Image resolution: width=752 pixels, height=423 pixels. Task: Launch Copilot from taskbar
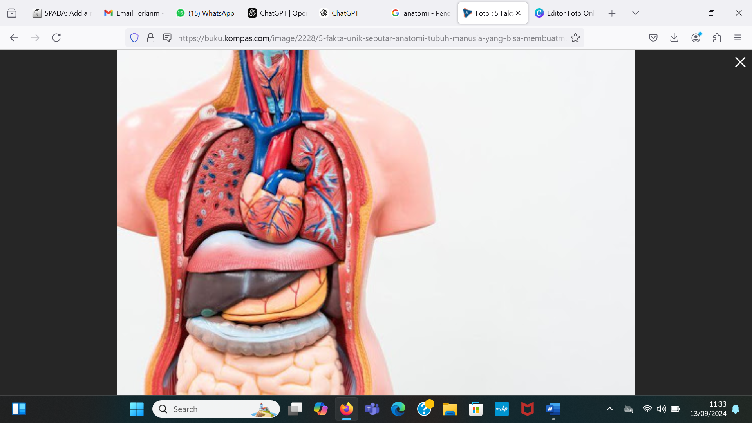click(x=321, y=409)
